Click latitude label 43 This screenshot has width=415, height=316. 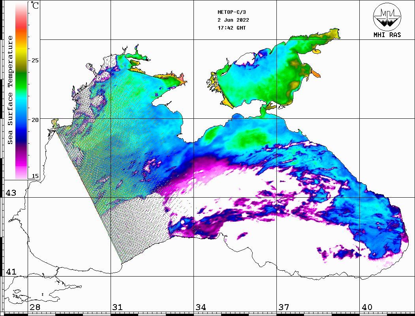coord(11,193)
